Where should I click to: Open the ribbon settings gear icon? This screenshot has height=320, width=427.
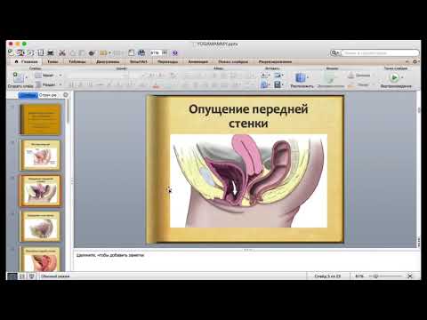point(415,61)
